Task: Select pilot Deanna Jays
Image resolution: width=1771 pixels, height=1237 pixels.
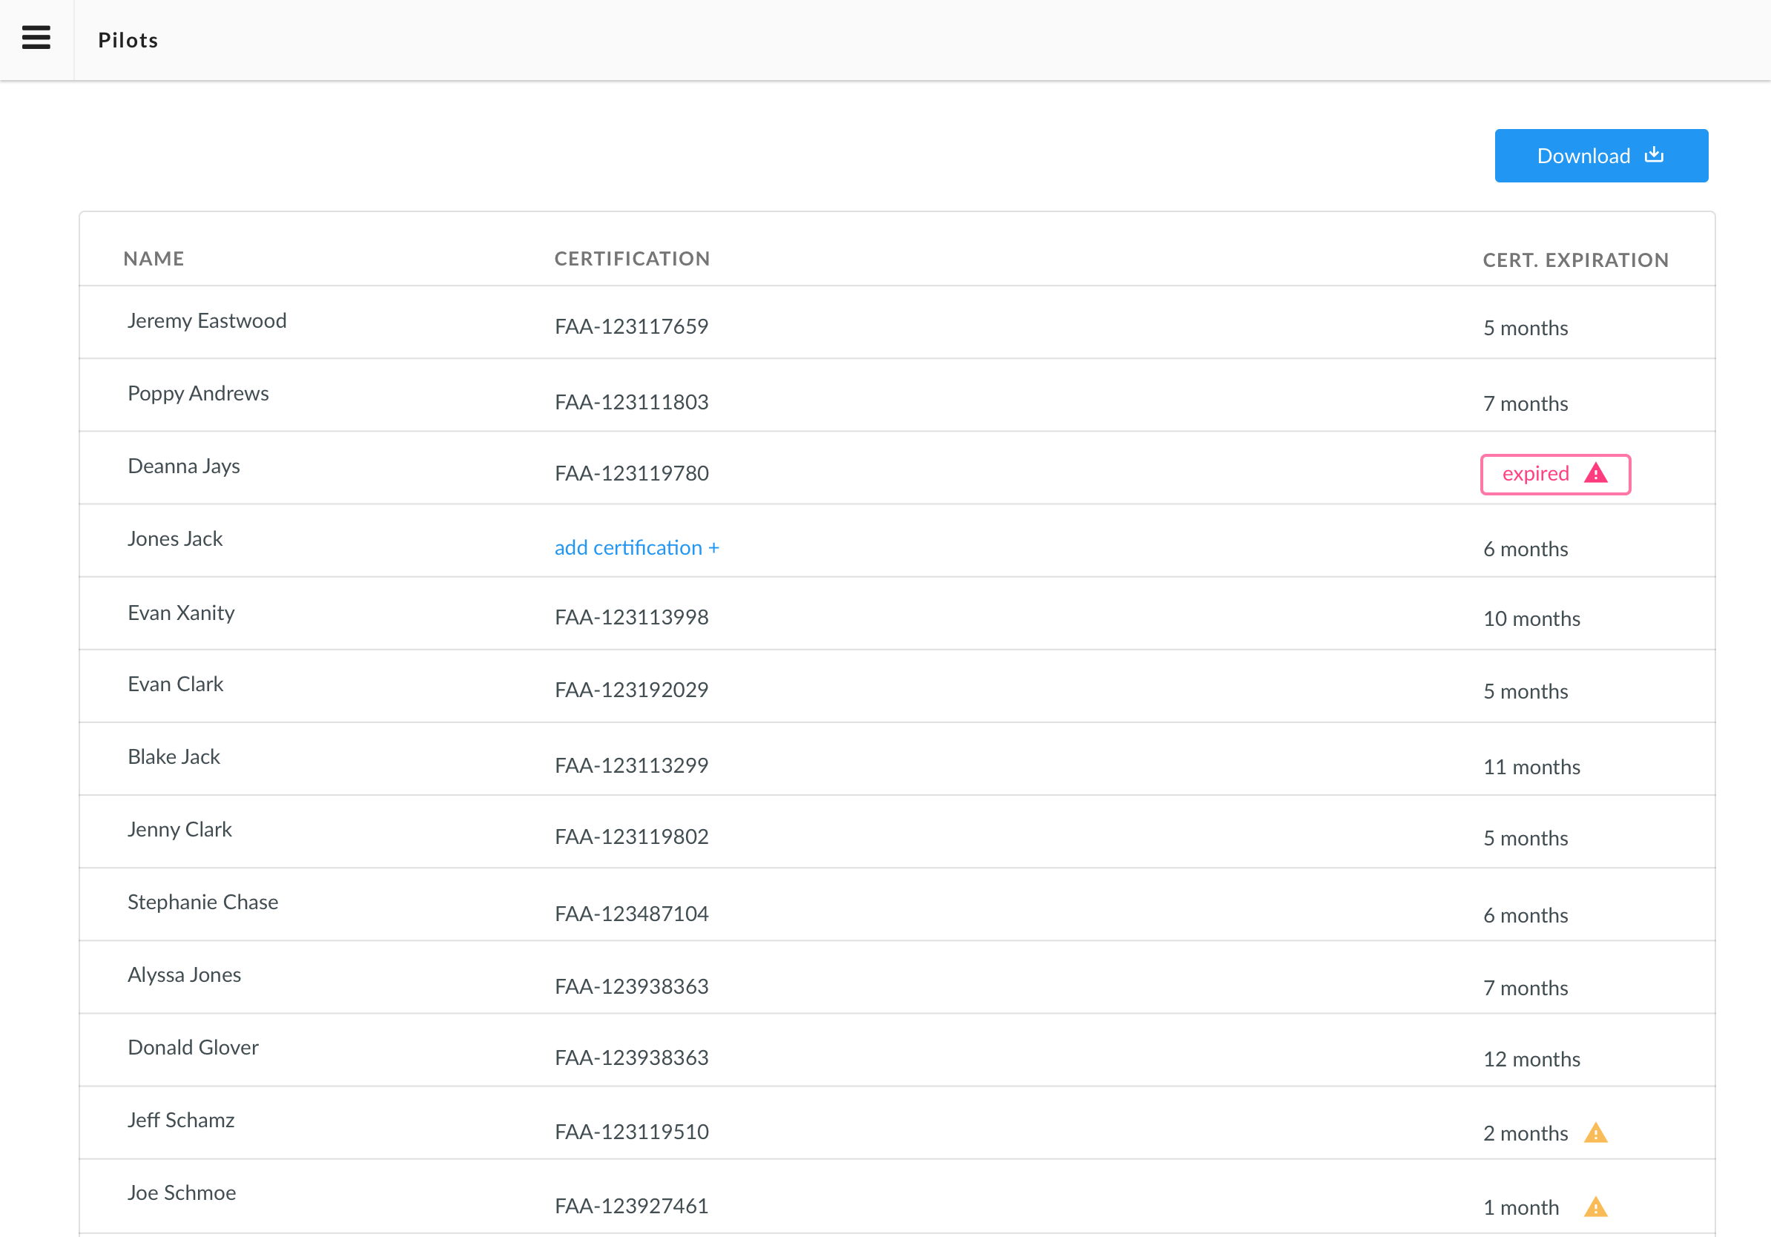Action: (184, 466)
